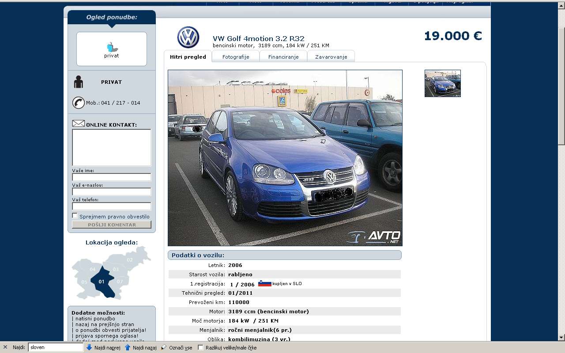The image size is (565, 353).
Task: Open the Zavarovanje tab
Action: [x=331, y=57]
